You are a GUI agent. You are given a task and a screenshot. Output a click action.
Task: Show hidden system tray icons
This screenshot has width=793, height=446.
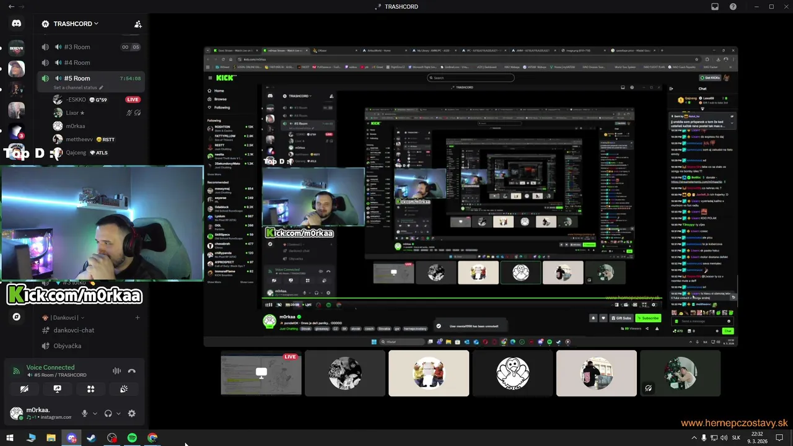click(x=694, y=438)
